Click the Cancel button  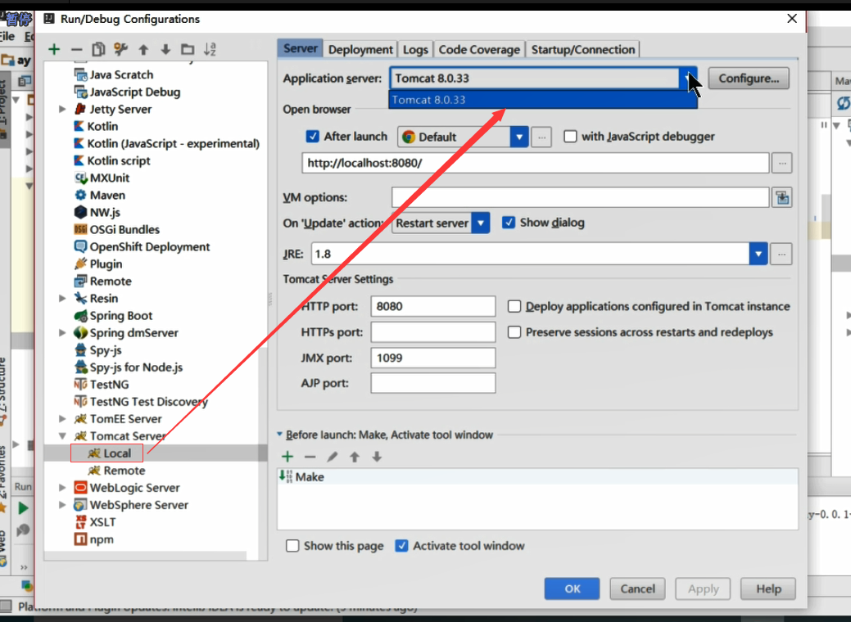(x=638, y=589)
